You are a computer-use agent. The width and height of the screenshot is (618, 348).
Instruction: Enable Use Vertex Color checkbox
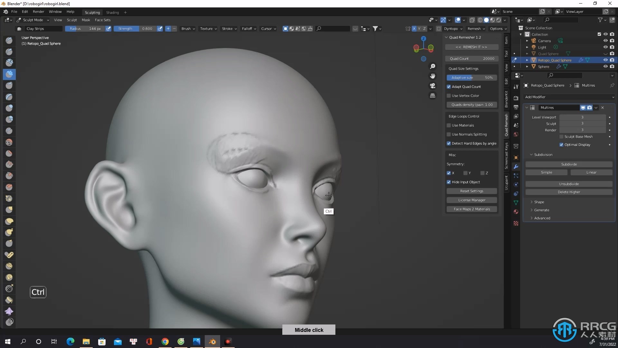point(449,96)
